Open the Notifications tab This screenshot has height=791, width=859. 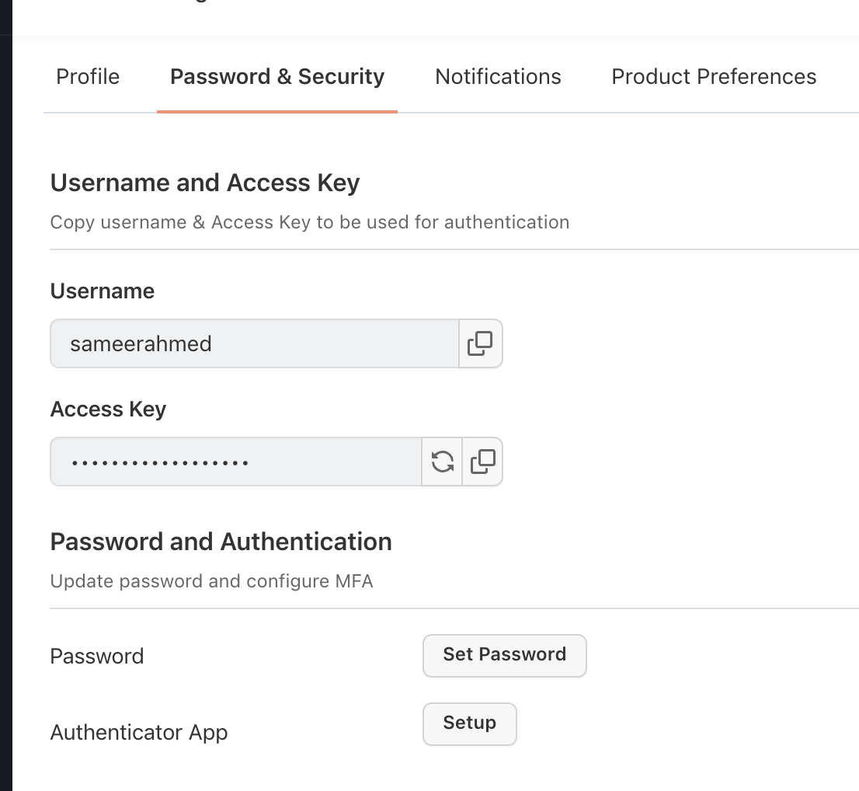498,77
